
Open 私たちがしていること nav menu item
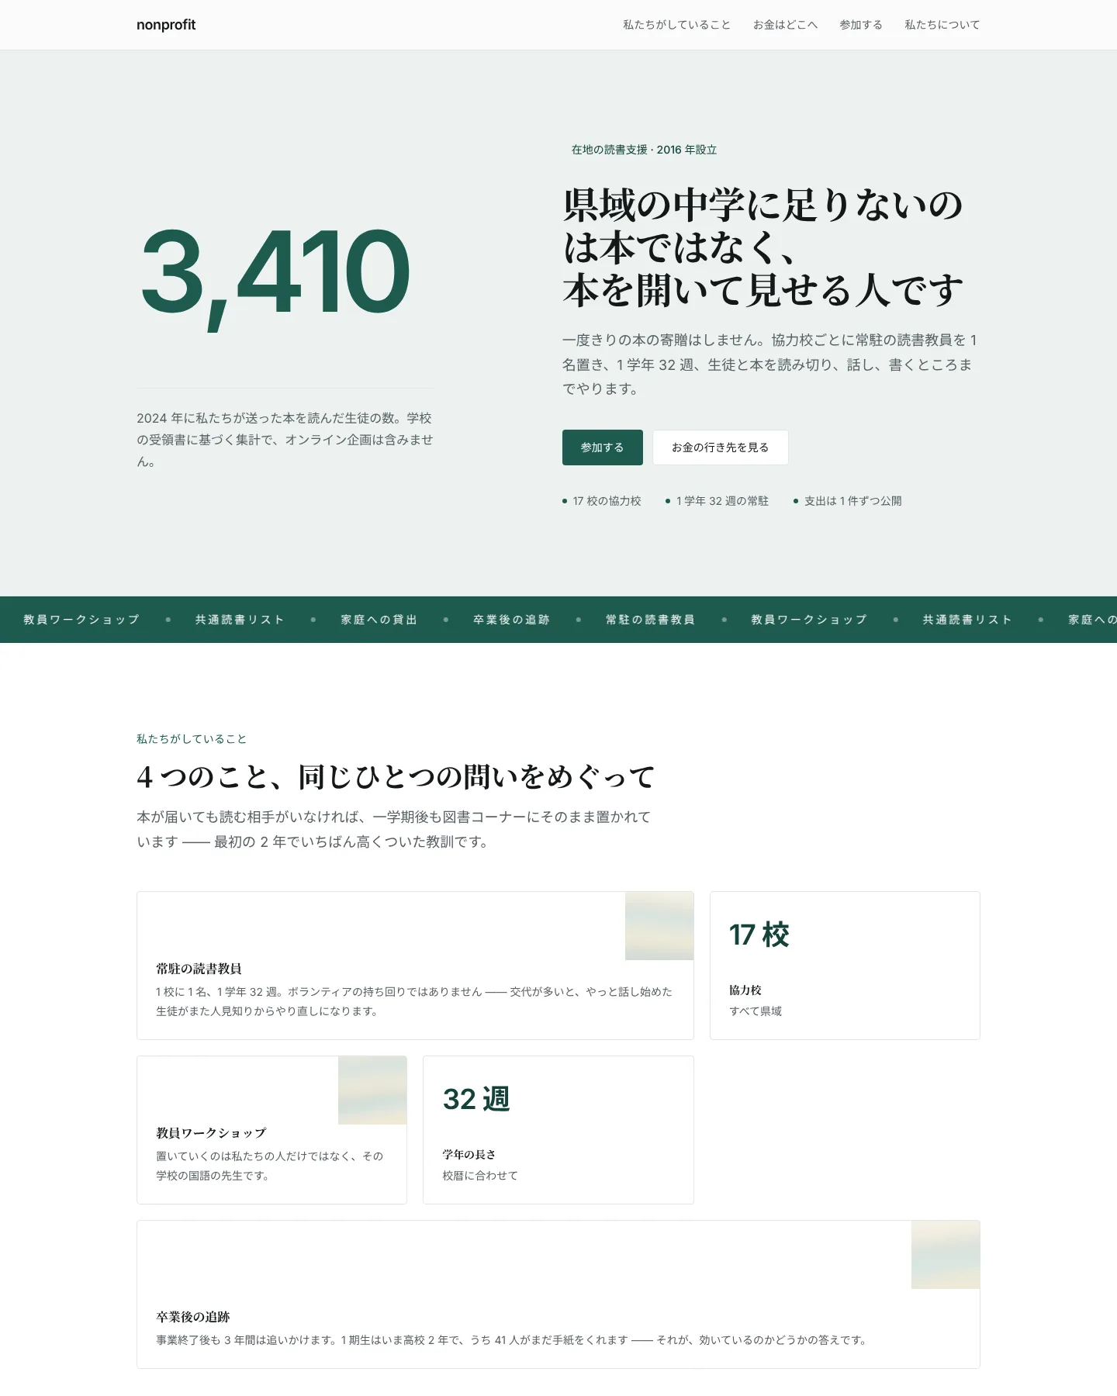pyautogui.click(x=676, y=25)
